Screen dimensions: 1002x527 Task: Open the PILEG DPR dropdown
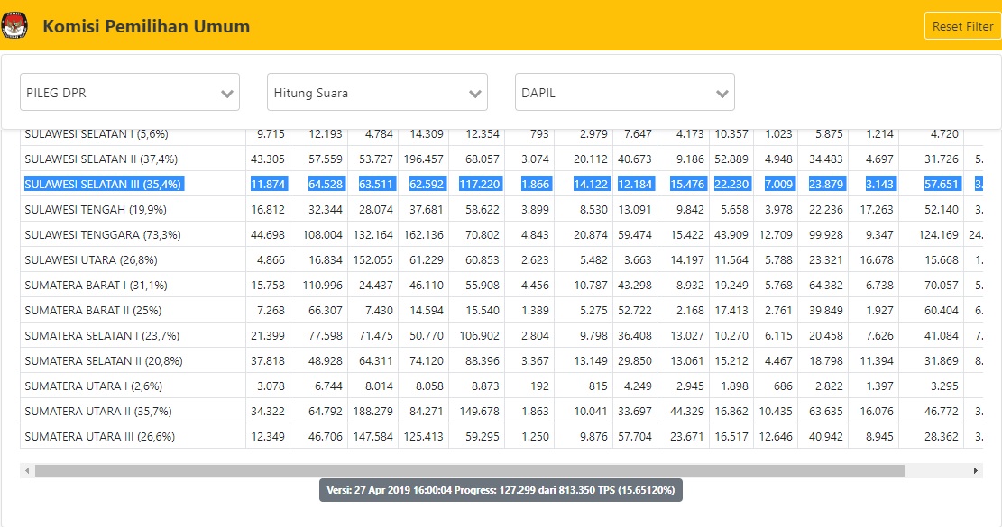tap(130, 92)
